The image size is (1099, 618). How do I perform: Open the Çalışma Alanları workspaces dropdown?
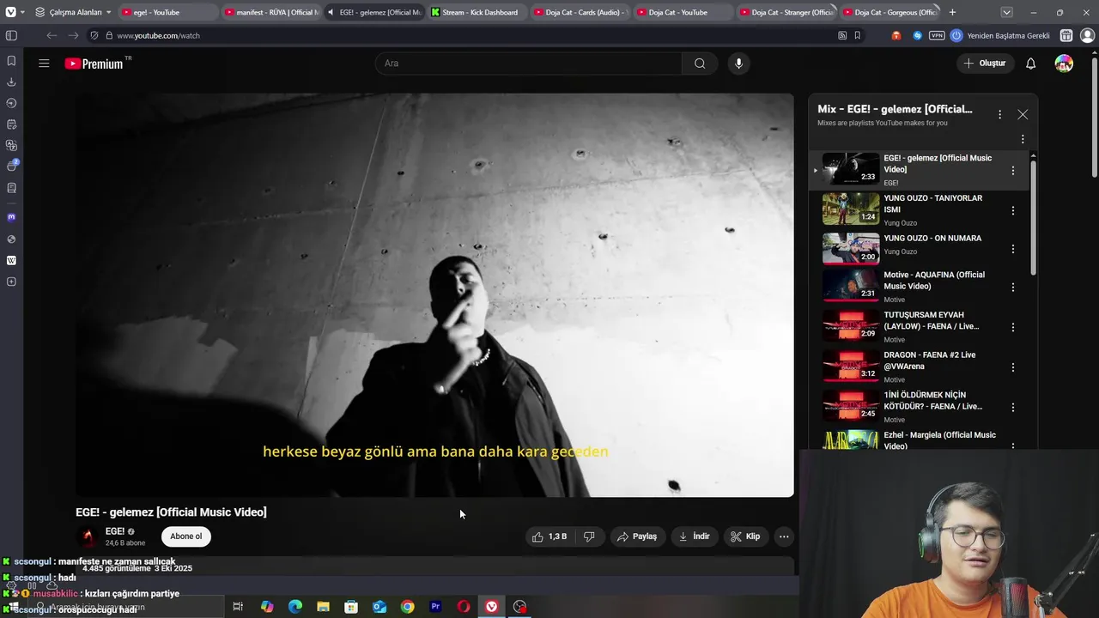(73, 12)
